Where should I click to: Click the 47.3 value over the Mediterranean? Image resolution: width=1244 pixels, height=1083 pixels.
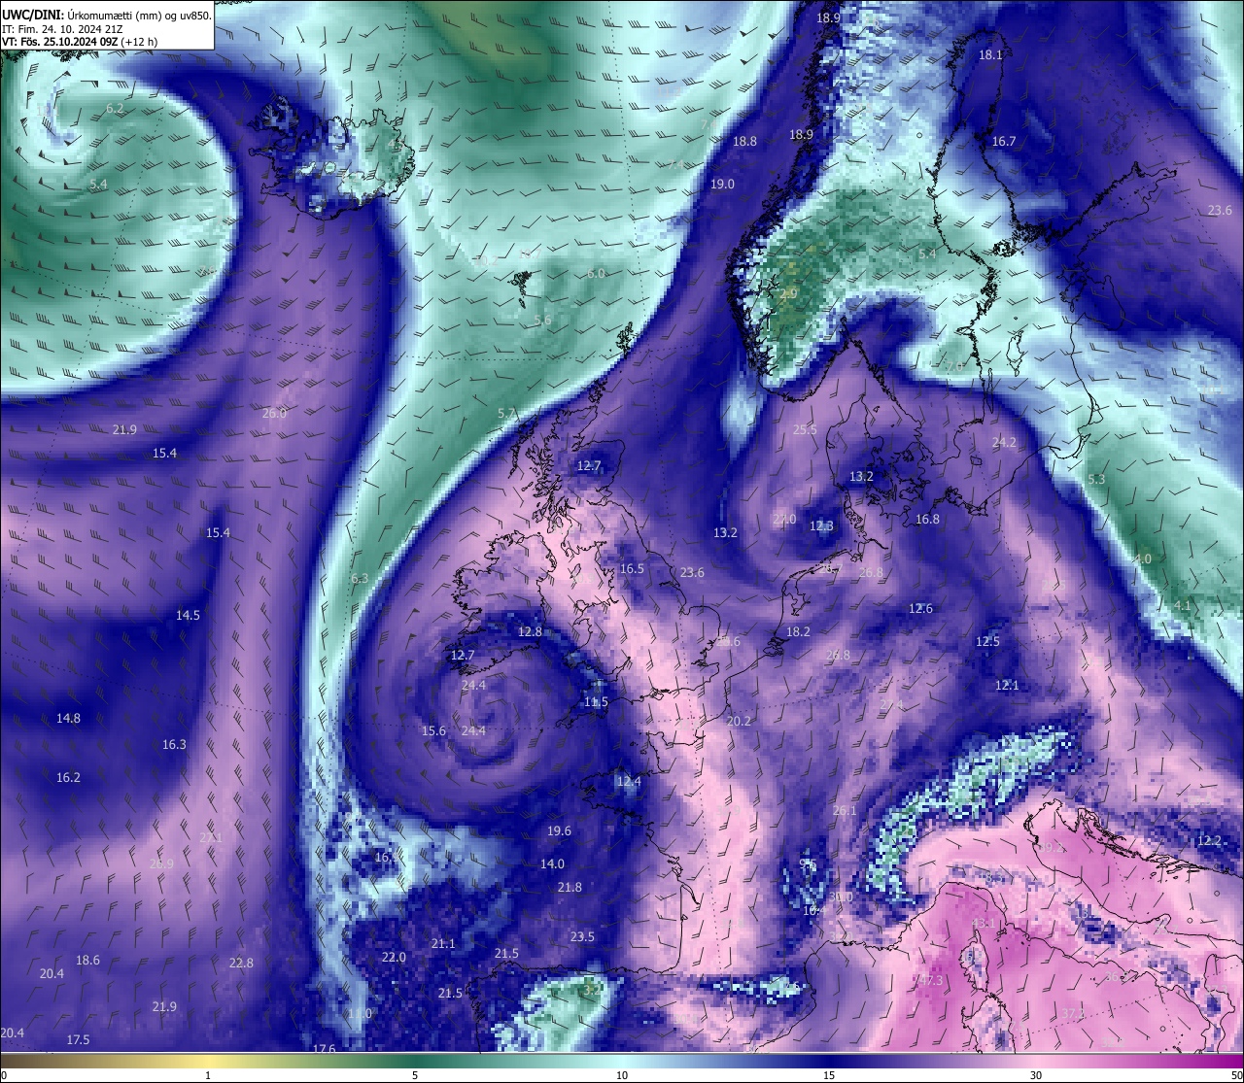pyautogui.click(x=930, y=980)
